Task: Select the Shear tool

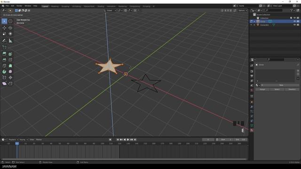Action: [x=4, y=84]
